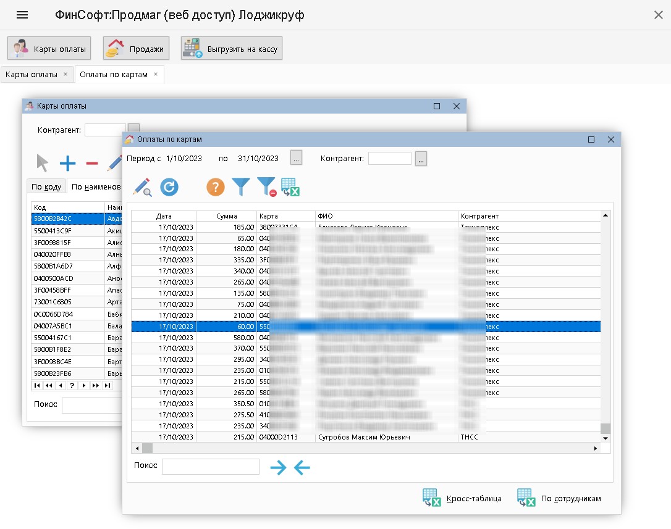The height and width of the screenshot is (529, 671).
Task: Click the blue right arrow next to search
Action: [278, 468]
